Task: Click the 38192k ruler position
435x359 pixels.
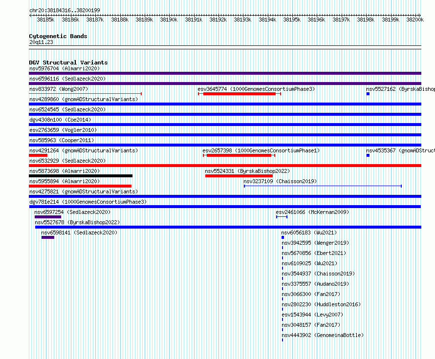Action: 218,20
